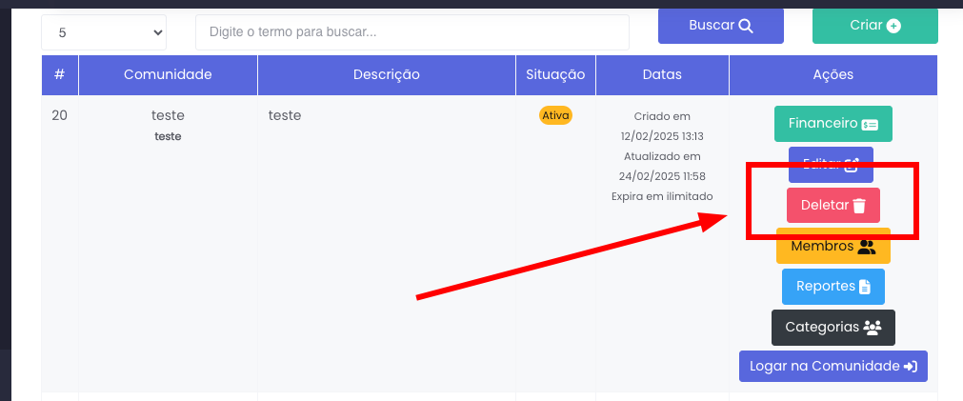Click the Datas column header

tap(662, 75)
